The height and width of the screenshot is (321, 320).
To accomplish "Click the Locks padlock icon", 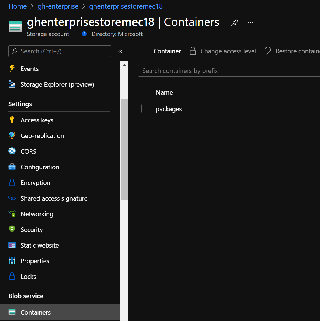I will (x=12, y=276).
